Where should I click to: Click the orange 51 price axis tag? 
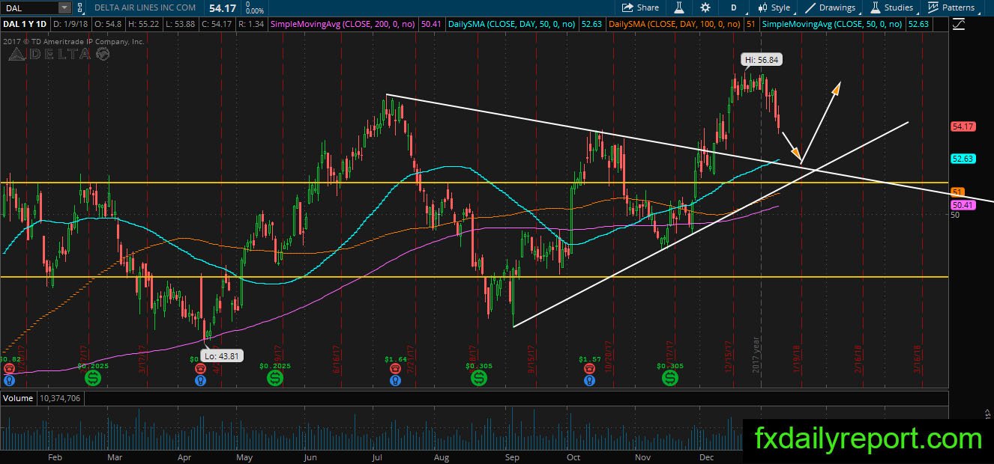957,192
